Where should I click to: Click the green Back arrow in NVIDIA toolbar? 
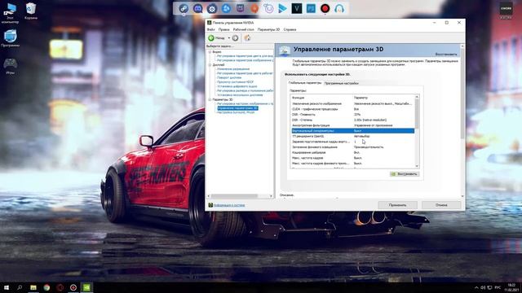(x=211, y=38)
